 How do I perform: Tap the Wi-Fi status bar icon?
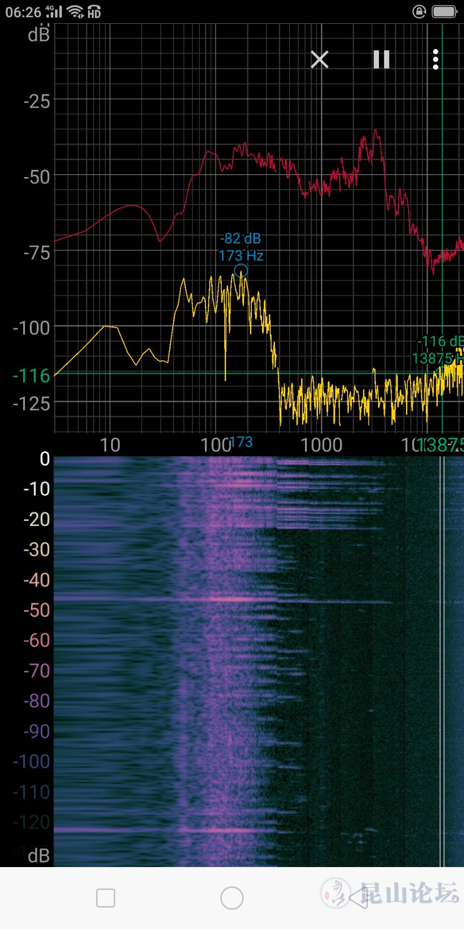(75, 12)
